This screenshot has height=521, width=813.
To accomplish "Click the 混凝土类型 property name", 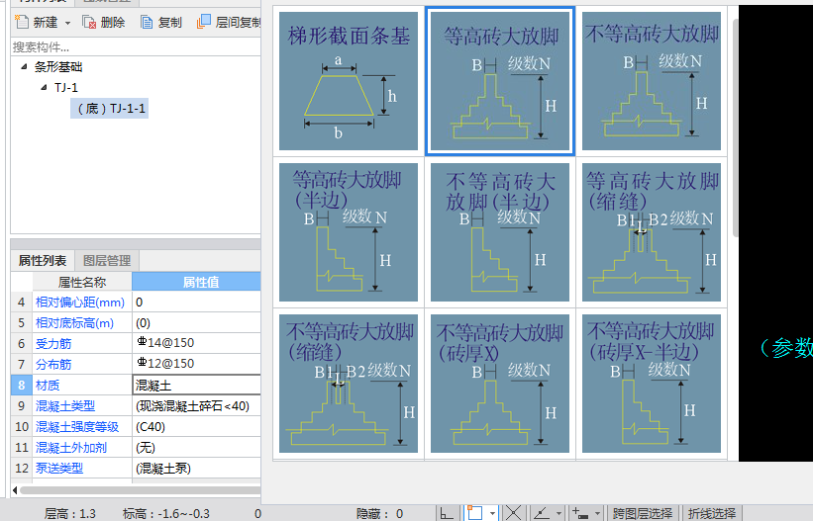I will pyautogui.click(x=64, y=405).
